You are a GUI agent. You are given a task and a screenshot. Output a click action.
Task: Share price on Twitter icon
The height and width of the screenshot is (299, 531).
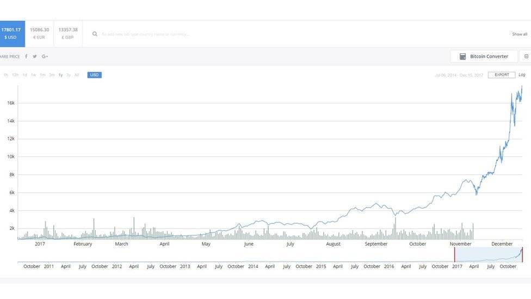34,56
